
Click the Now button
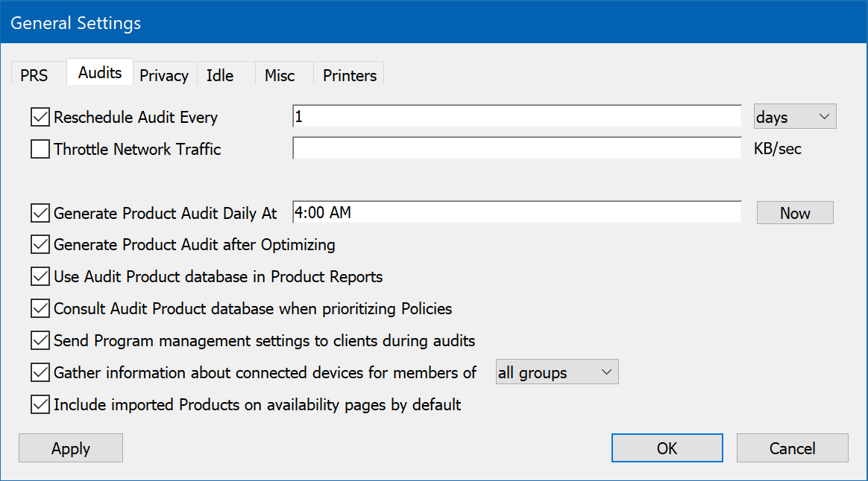pyautogui.click(x=795, y=214)
